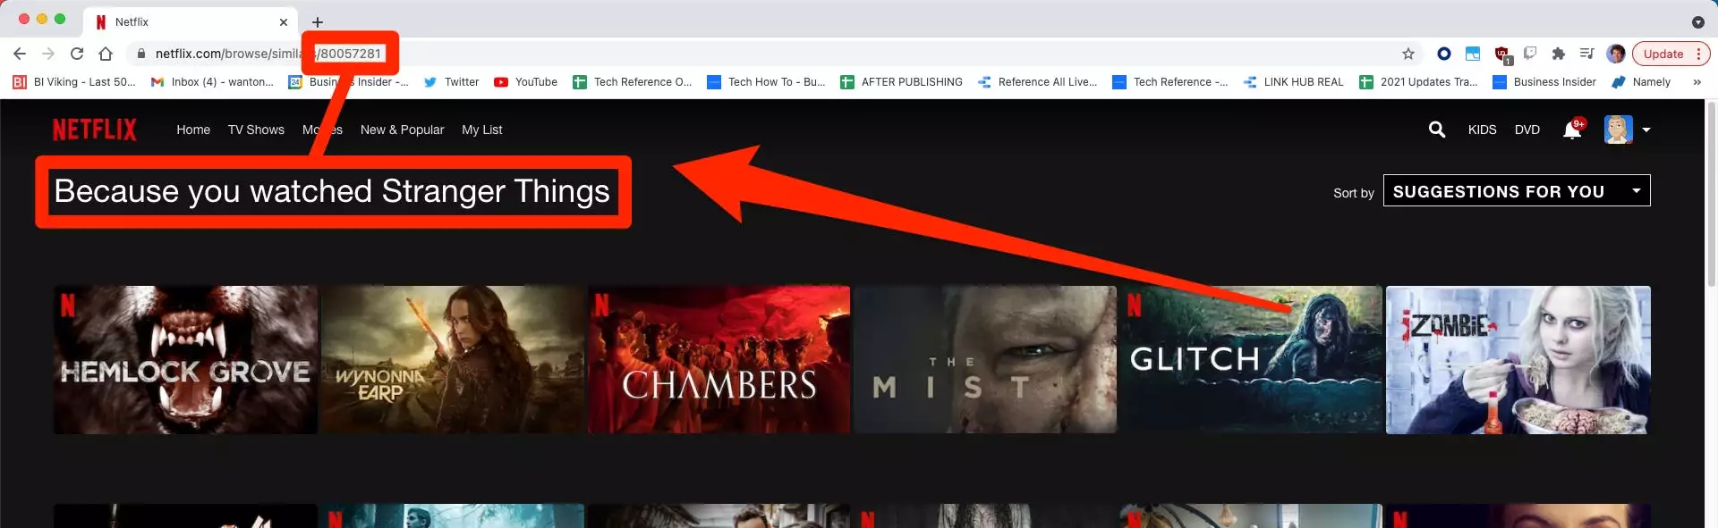1718x528 pixels.
Task: Go to Netflix Home tab
Action: [x=193, y=130]
